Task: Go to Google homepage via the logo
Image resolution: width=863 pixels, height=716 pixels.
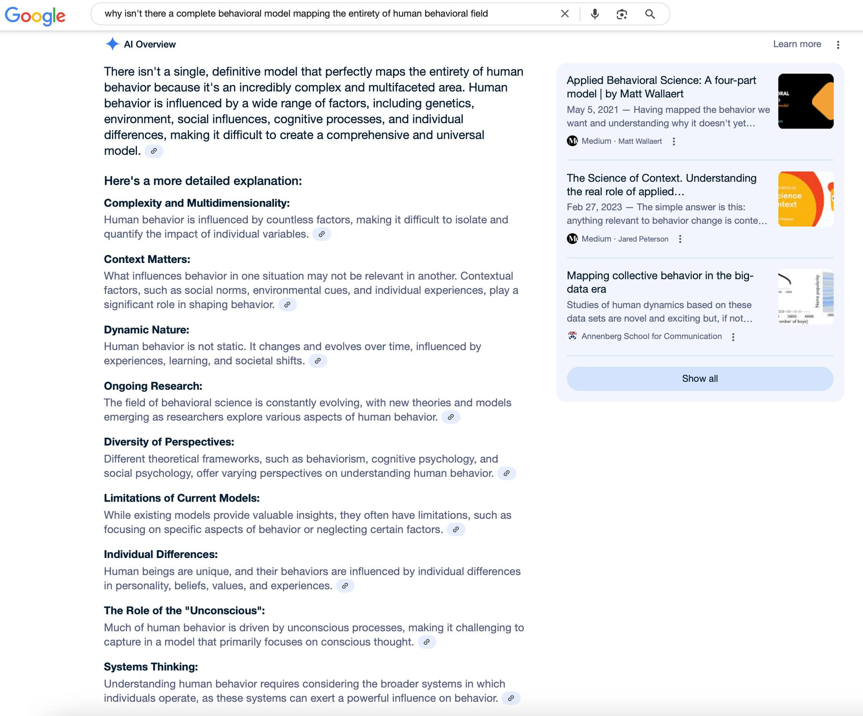Action: coord(35,16)
